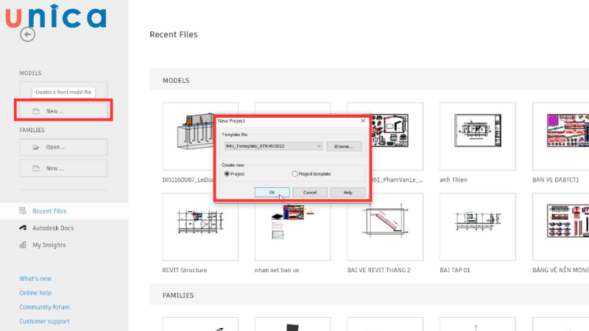Select the Recent Files tab
The image size is (589, 331).
64,211
